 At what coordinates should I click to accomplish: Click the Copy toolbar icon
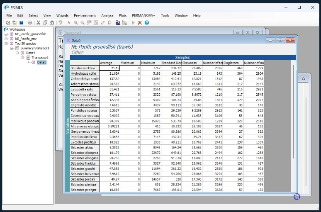(45, 23)
